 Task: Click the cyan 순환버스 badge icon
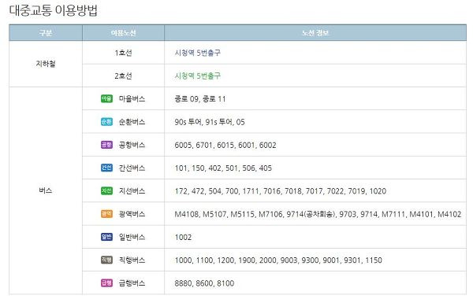[106, 122]
